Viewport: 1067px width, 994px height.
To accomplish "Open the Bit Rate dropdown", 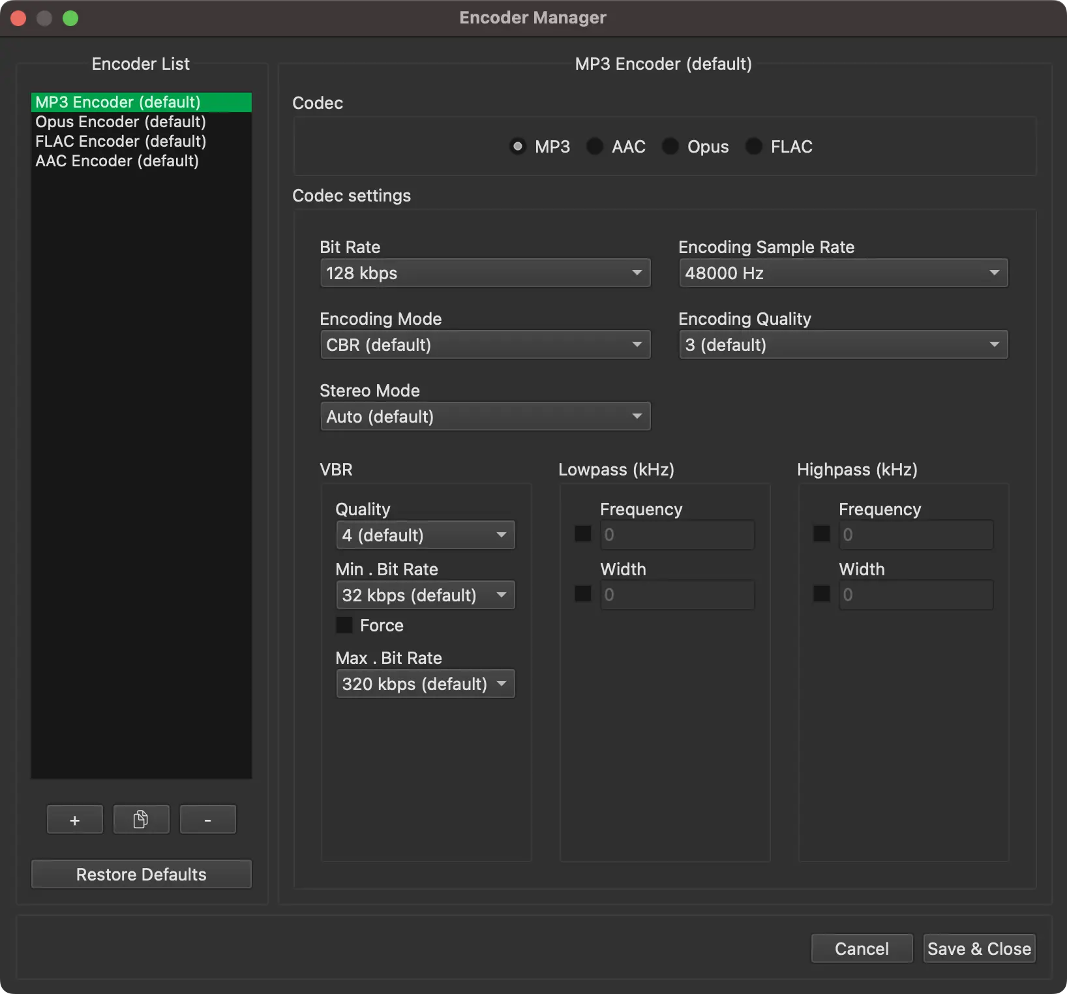I will point(485,273).
